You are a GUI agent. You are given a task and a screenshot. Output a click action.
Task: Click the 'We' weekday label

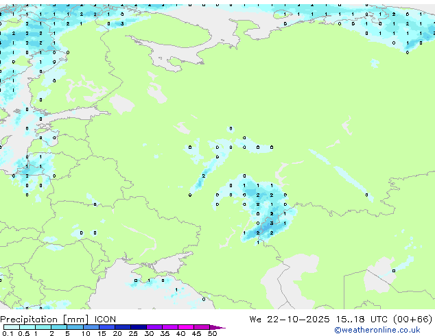coord(255,319)
